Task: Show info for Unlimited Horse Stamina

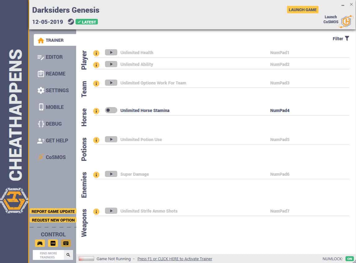Action: point(96,111)
